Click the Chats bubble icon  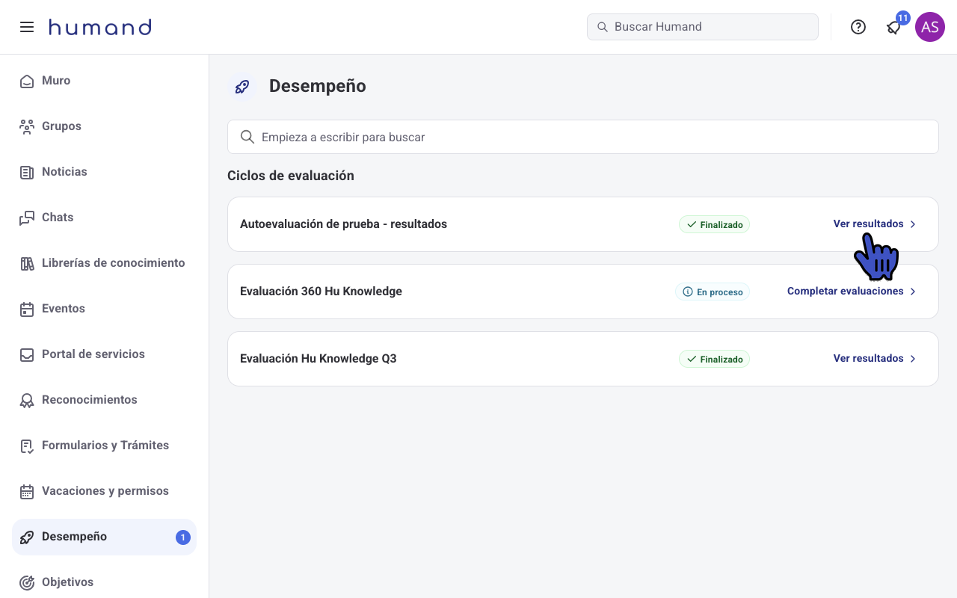pos(27,218)
